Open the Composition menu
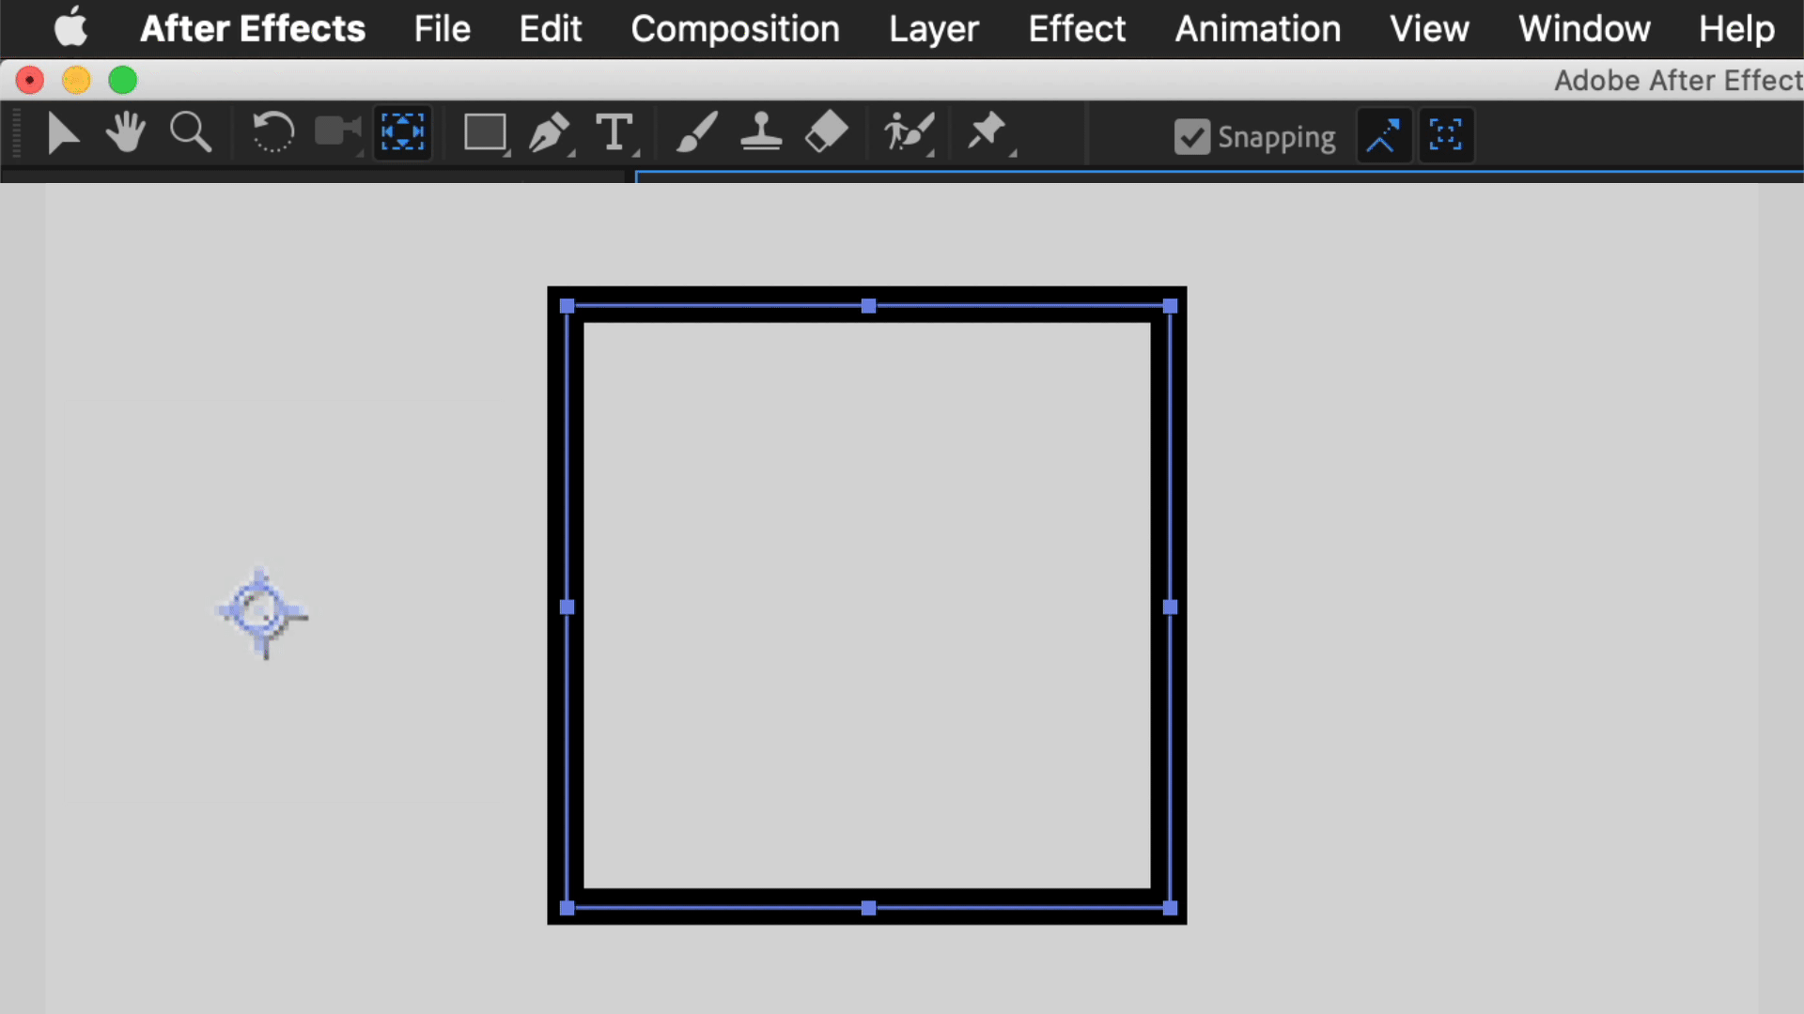Screen dimensions: 1804x1014 tap(735, 29)
